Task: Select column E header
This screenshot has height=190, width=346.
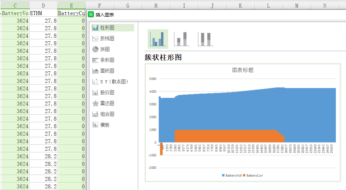Action: tap(71, 6)
